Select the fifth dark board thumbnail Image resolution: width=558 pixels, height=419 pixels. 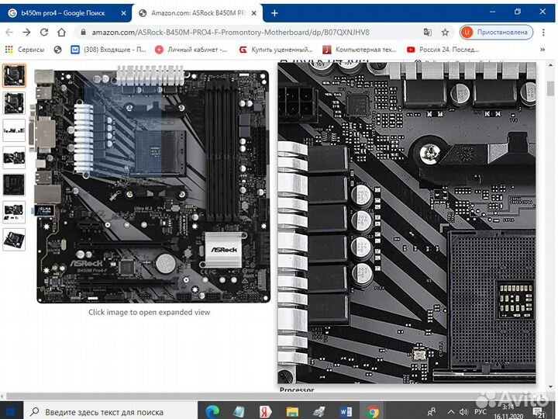pos(14,185)
